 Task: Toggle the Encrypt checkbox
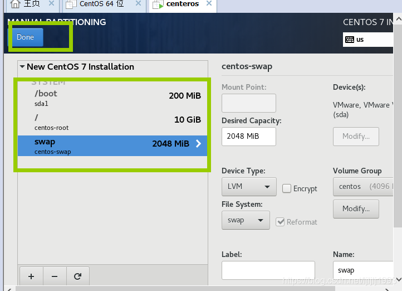click(287, 188)
